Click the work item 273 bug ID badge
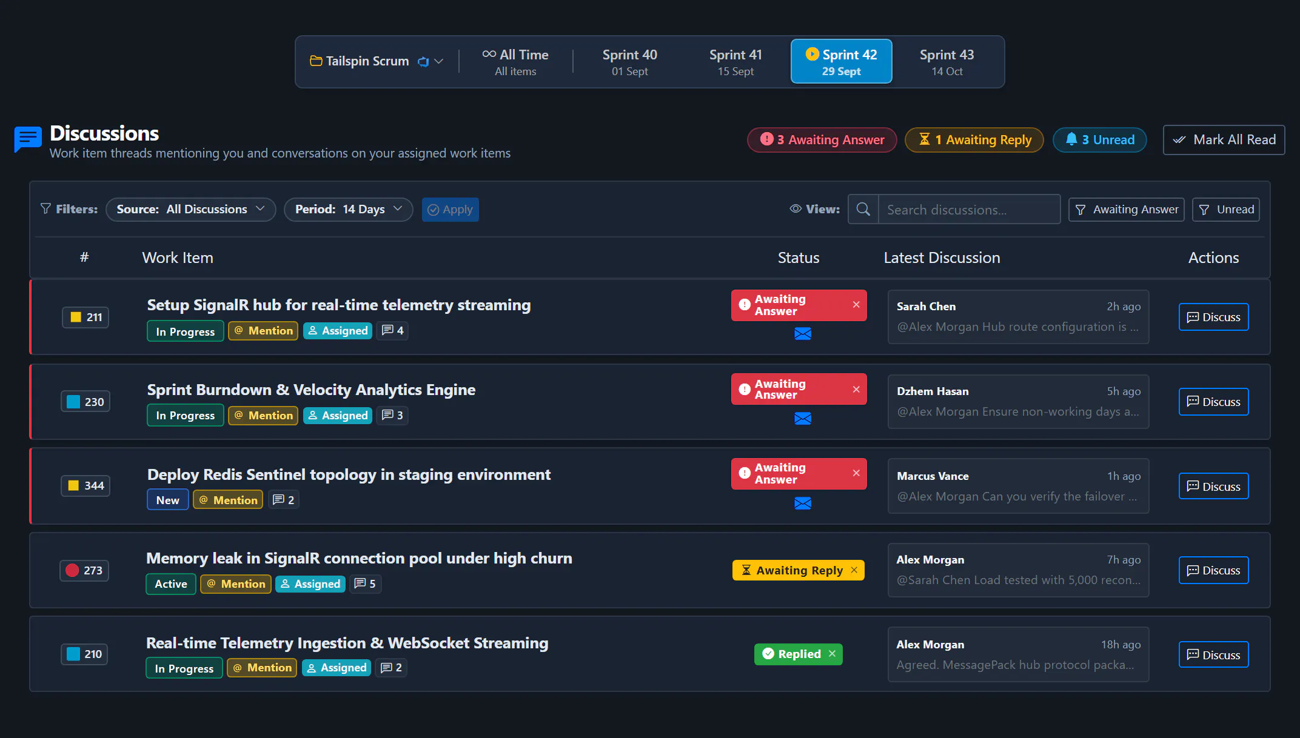This screenshot has height=738, width=1300. tap(84, 570)
